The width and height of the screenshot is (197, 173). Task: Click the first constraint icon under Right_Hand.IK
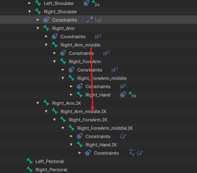point(131,153)
